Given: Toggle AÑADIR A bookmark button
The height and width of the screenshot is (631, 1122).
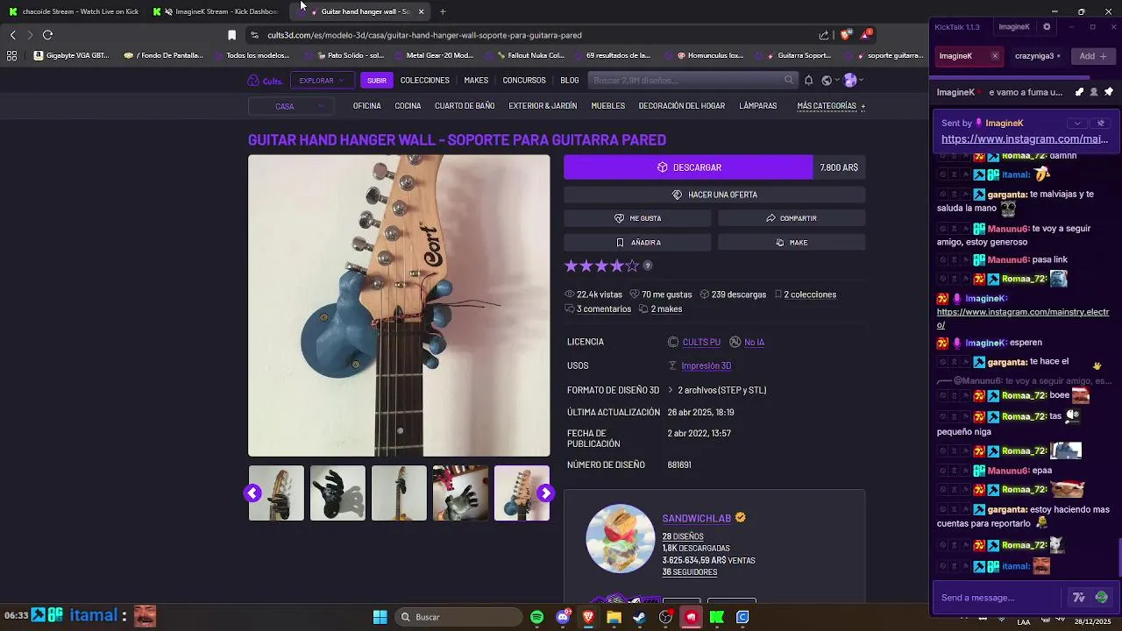Looking at the screenshot, I should click(x=637, y=243).
